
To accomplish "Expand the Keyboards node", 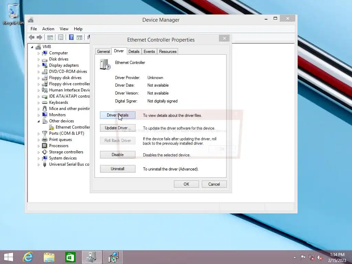I will (38, 102).
